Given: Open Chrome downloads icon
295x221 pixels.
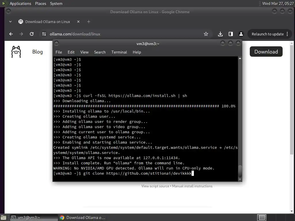Looking at the screenshot, I should pos(220,34).
